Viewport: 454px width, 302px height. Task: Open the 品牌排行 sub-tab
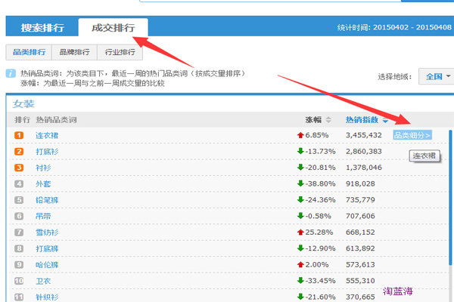pyautogui.click(x=74, y=52)
